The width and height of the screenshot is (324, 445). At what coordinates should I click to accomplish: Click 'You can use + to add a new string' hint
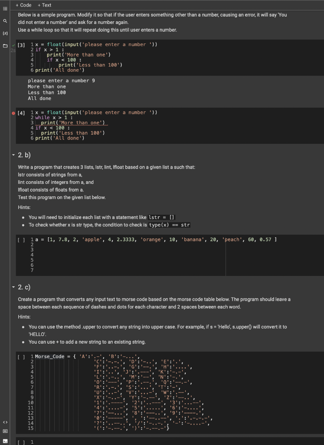87,342
